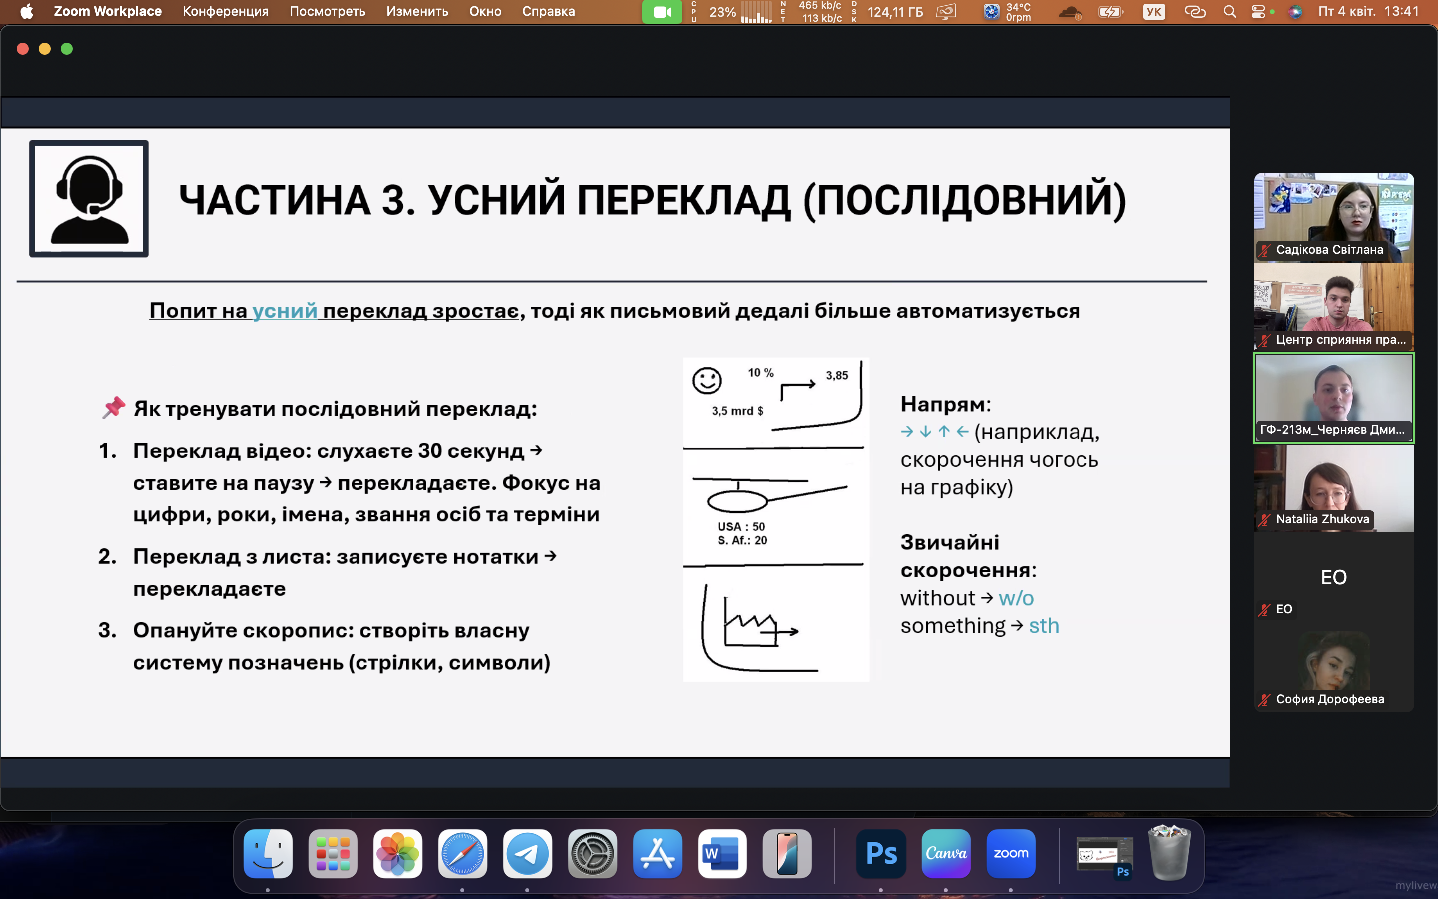Switch УК keyboard input language indicator
The image size is (1438, 899).
[1153, 12]
